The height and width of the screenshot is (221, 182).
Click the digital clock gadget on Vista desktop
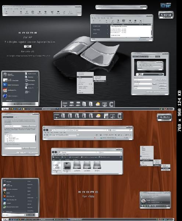tap(164, 117)
